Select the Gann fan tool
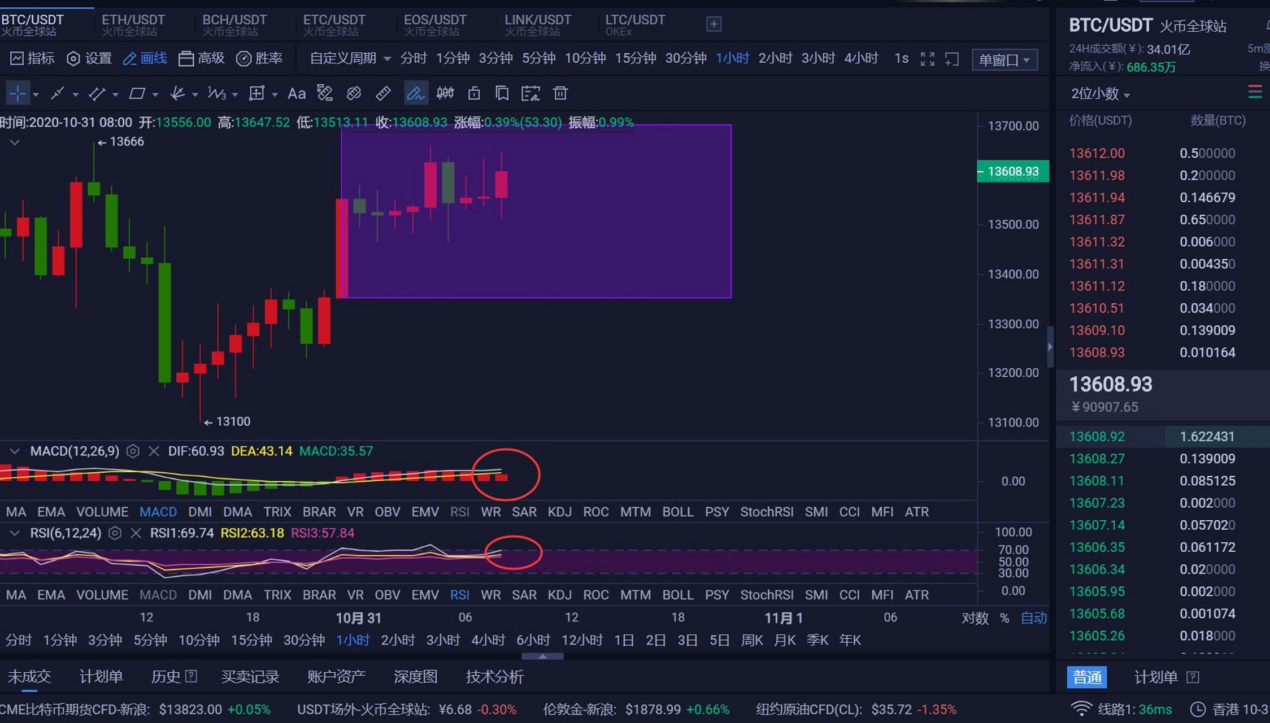 click(177, 93)
